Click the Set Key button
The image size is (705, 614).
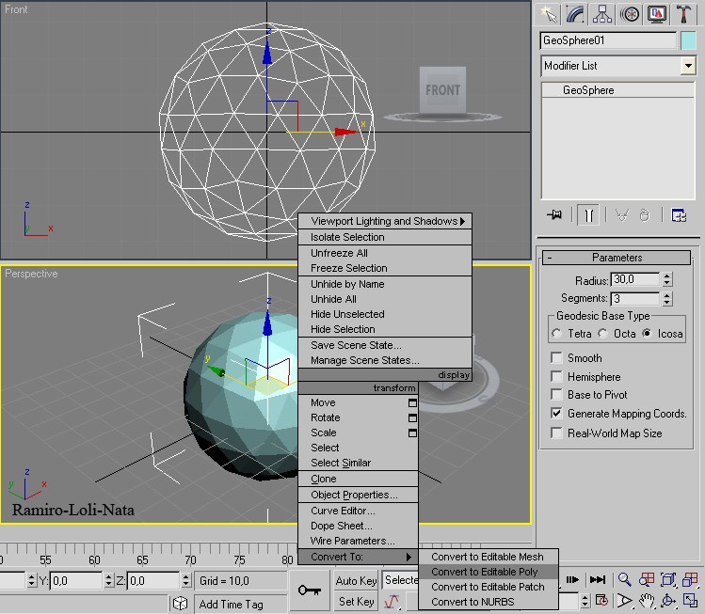(356, 602)
